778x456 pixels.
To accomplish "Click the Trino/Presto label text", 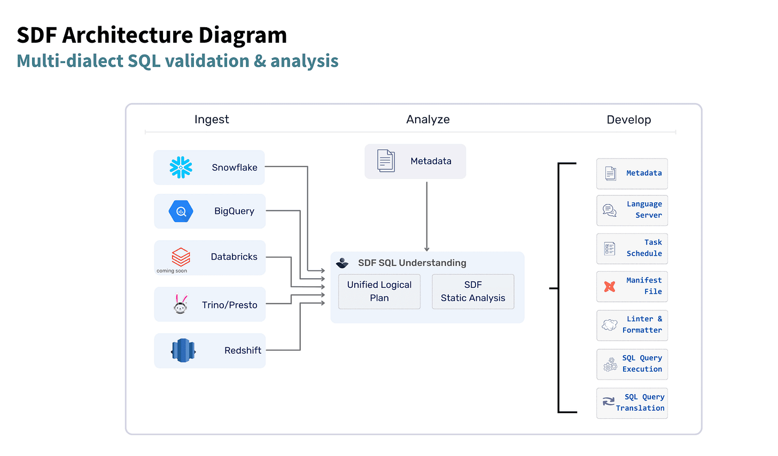I will 230,305.
